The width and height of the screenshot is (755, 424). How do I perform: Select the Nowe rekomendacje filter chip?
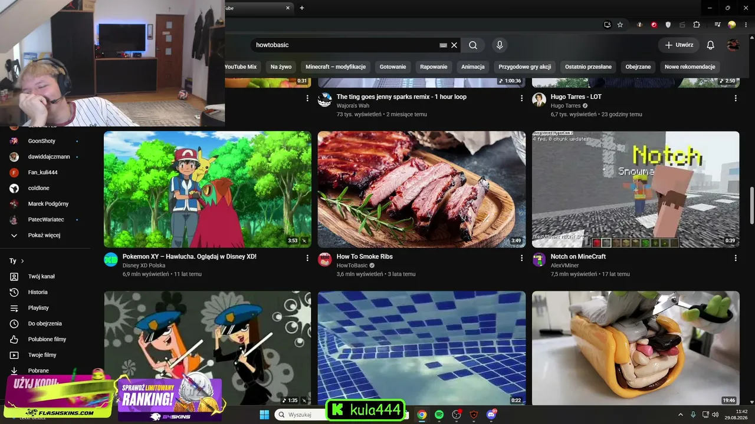point(690,67)
